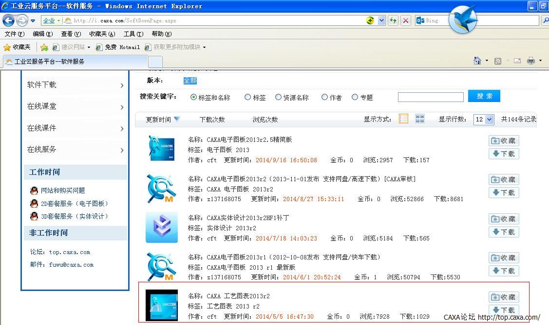Click the refresh page icon in address bar
Viewport: 549px width, 325px height.
coord(393,20)
